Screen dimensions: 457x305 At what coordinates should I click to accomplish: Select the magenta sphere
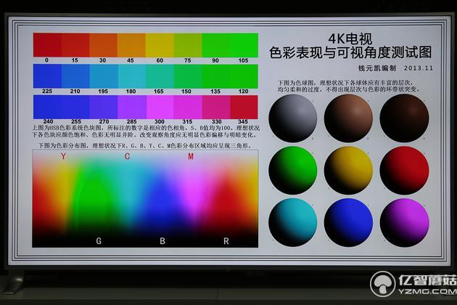[x=404, y=221]
